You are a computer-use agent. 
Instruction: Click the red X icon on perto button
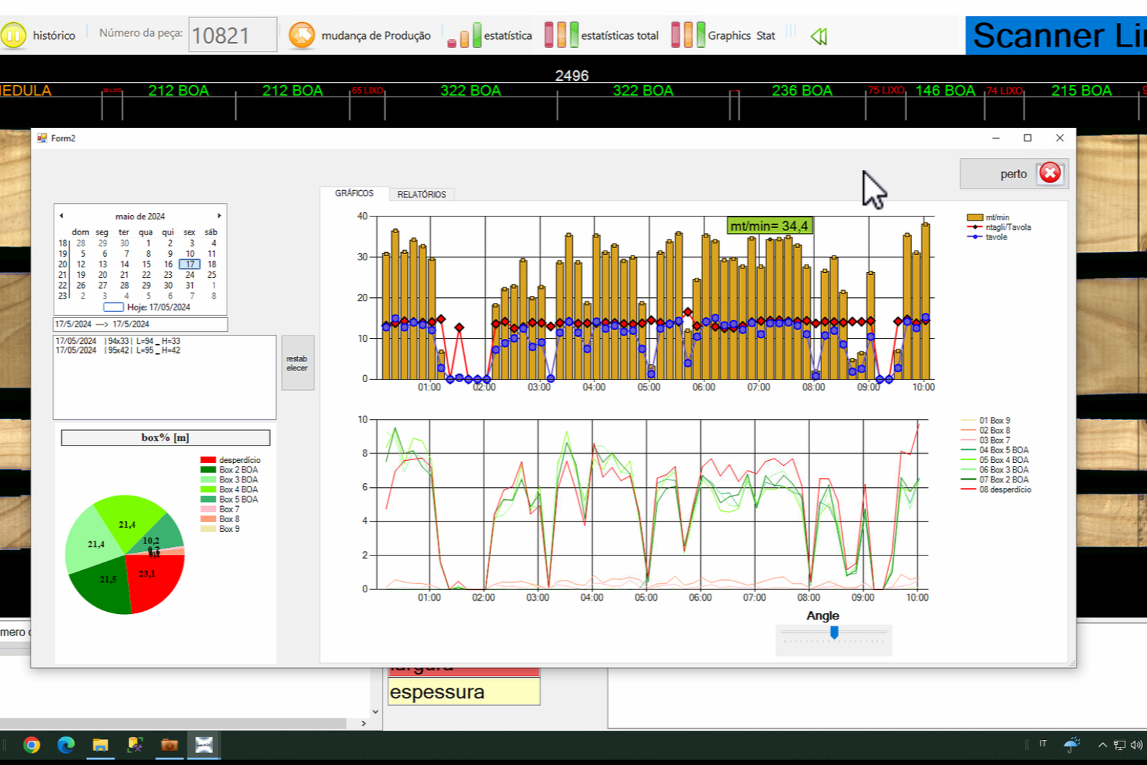click(1050, 173)
